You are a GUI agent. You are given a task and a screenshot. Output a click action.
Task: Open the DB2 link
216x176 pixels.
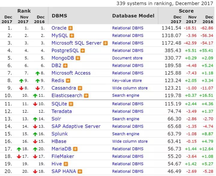click(56, 65)
